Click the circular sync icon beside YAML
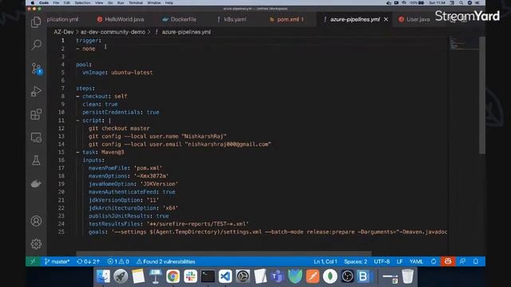511x287 pixels. [434, 261]
